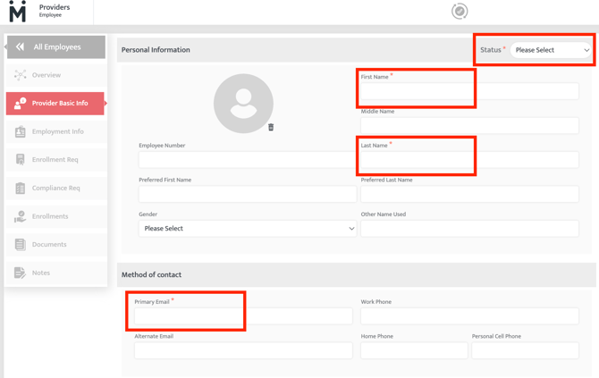Click the double-chevron back icon beside All Employees

[x=20, y=47]
